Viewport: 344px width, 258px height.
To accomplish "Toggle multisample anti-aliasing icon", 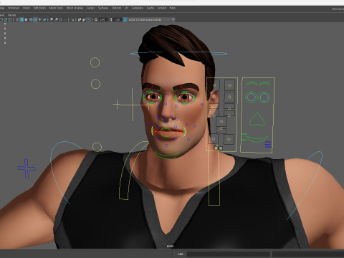I will pyautogui.click(x=61, y=19).
